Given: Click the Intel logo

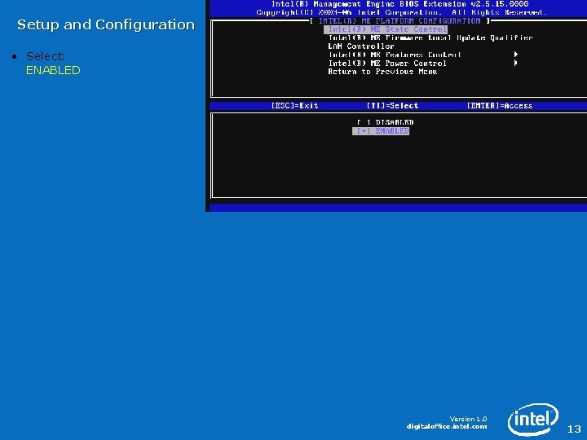Looking at the screenshot, I should click(533, 419).
